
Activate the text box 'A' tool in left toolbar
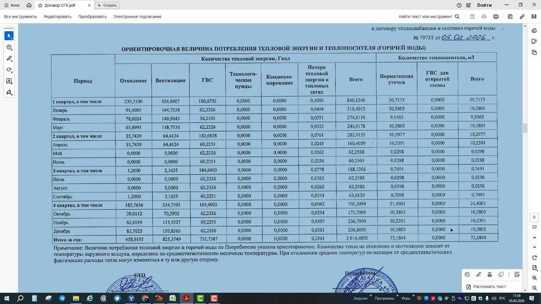point(9,81)
